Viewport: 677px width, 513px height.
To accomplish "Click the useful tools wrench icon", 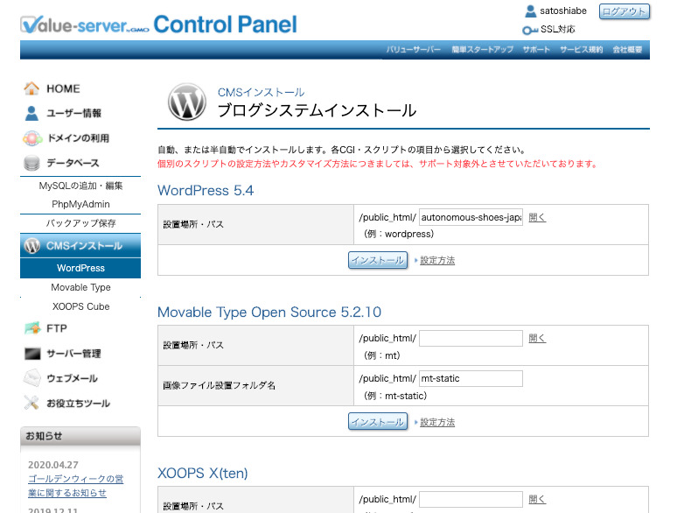I will (x=31, y=403).
